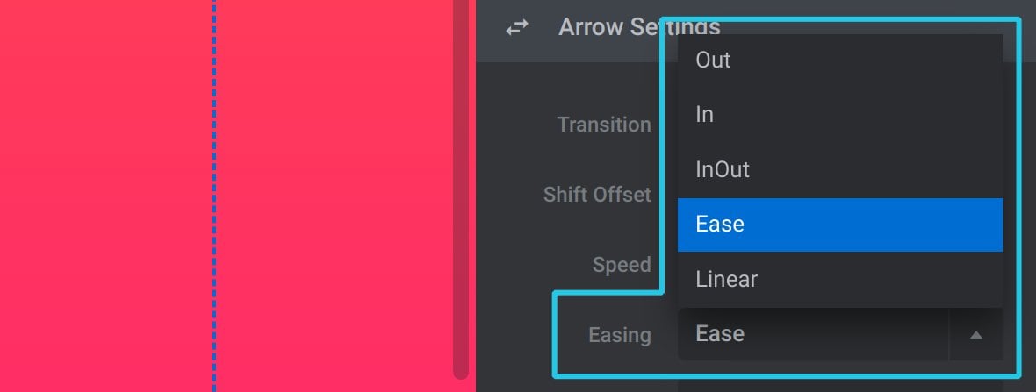Select the Out easing option
The height and width of the screenshot is (392, 1036).
pyautogui.click(x=839, y=60)
